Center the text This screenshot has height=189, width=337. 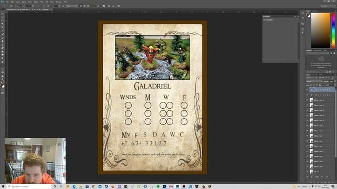(84, 6)
